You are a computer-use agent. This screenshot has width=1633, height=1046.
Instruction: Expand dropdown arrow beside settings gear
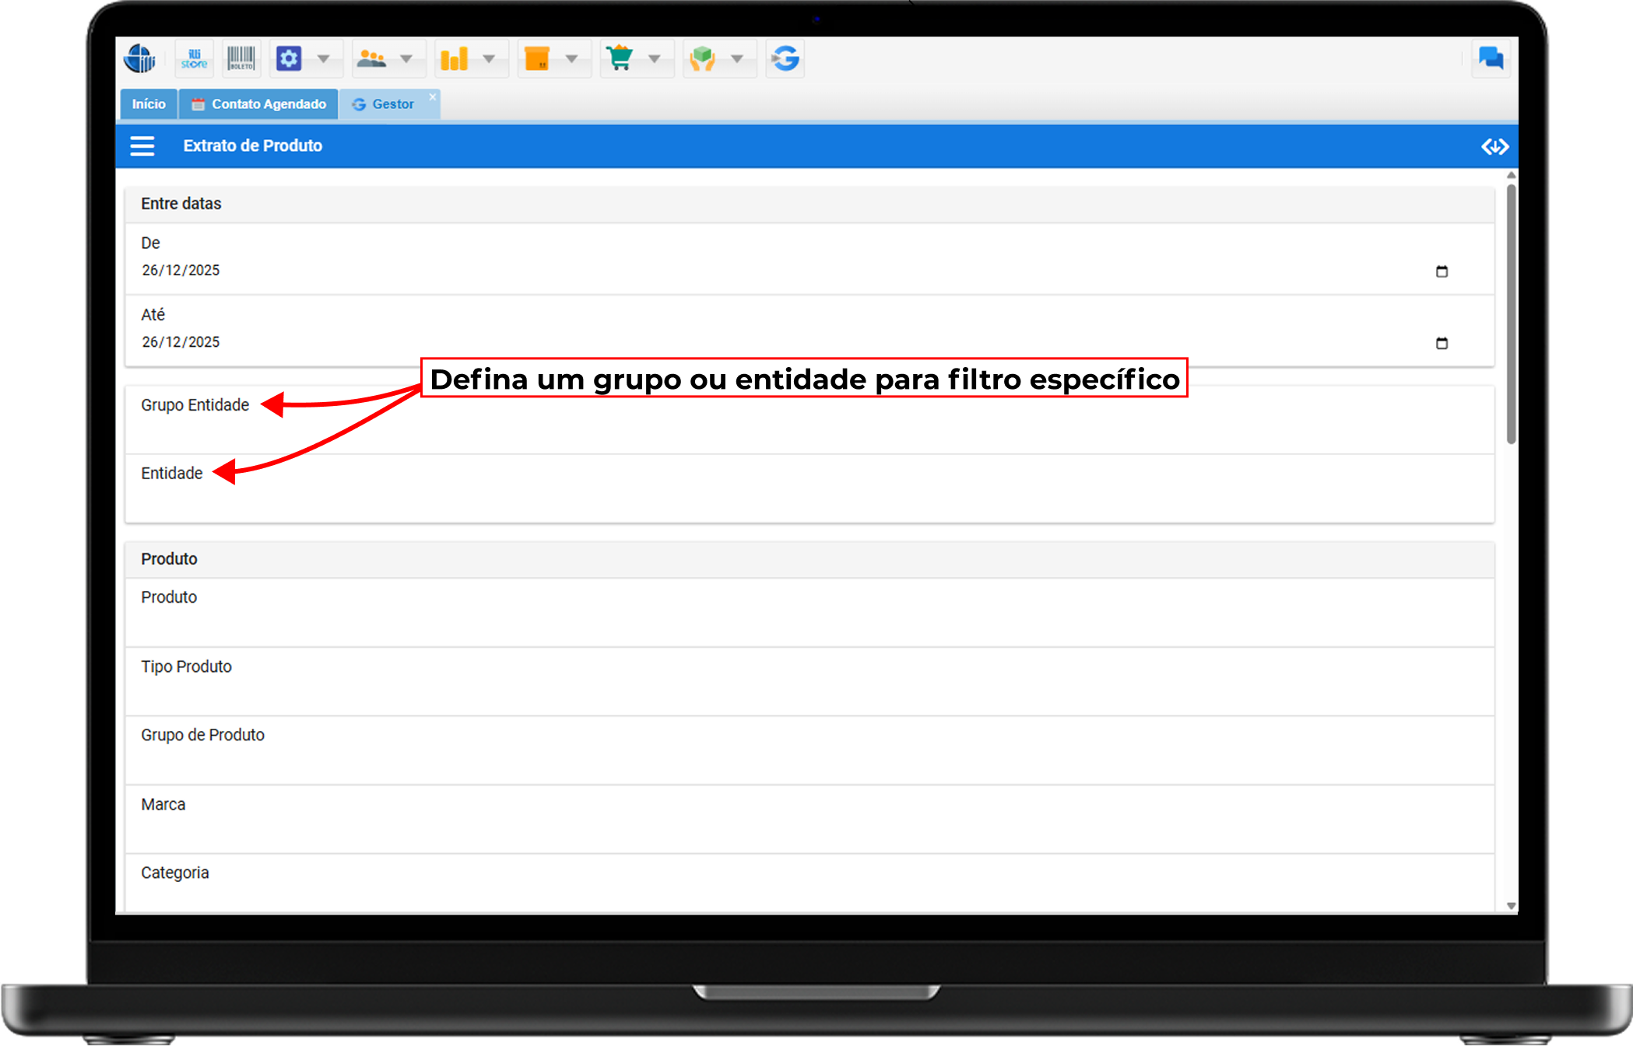323,59
